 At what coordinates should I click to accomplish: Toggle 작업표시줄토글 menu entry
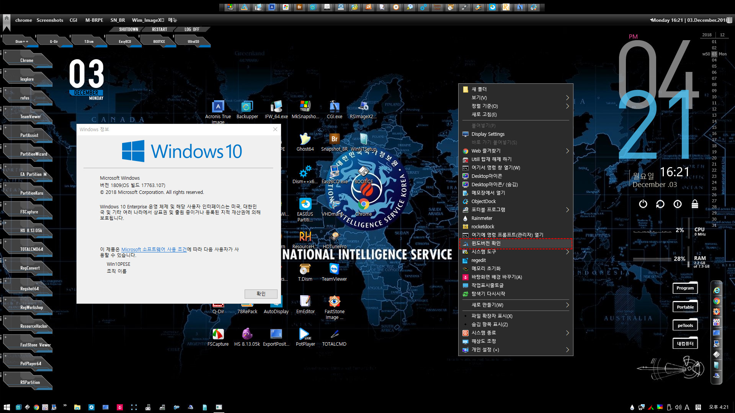point(516,285)
